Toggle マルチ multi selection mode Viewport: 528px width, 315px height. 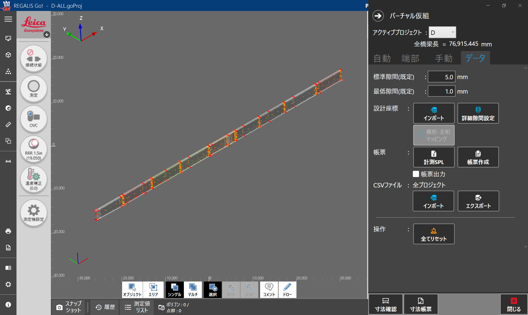(x=193, y=290)
